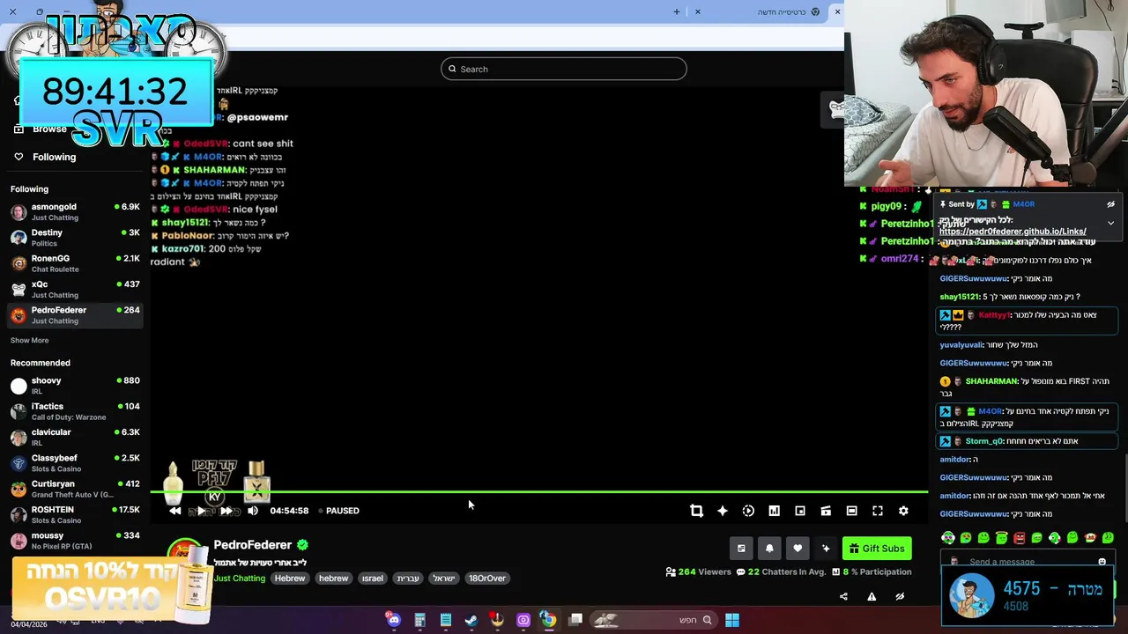Click the Send a message chat input
This screenshot has width=1128, height=634.
pyautogui.click(x=1027, y=562)
